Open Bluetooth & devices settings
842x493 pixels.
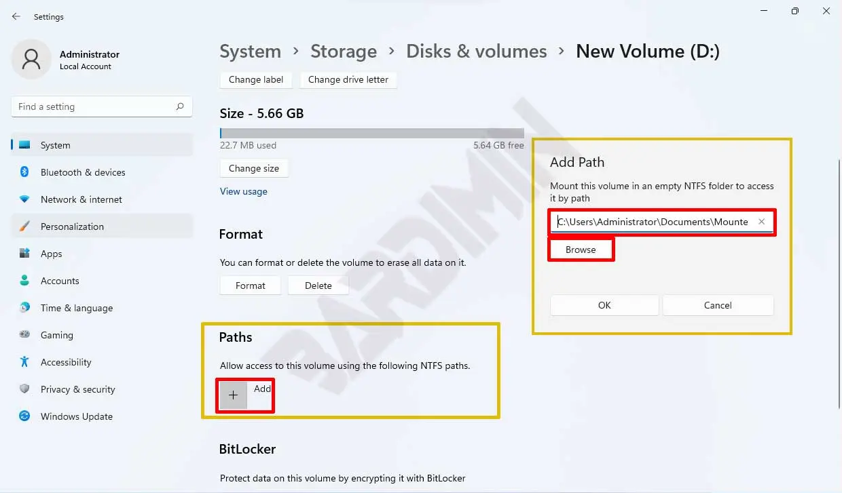coord(82,172)
